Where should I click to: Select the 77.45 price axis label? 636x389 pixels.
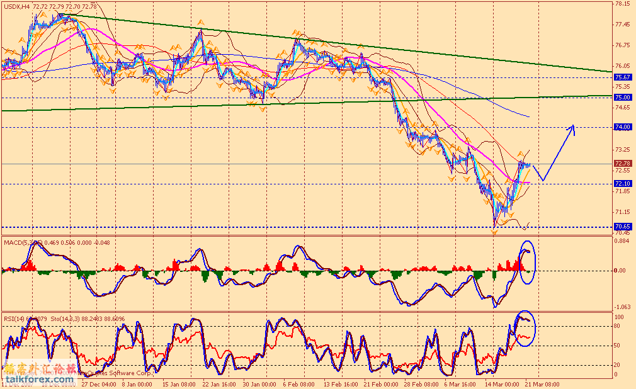(622, 25)
